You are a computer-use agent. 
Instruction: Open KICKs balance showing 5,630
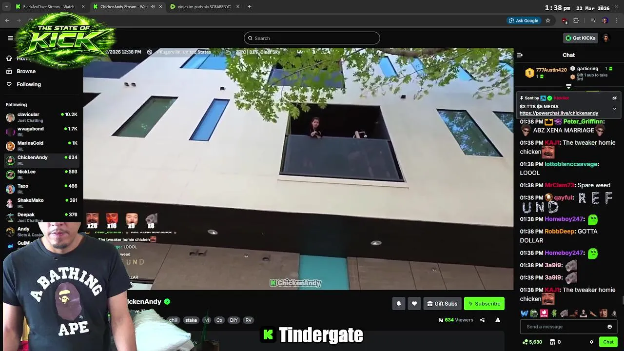click(532, 342)
